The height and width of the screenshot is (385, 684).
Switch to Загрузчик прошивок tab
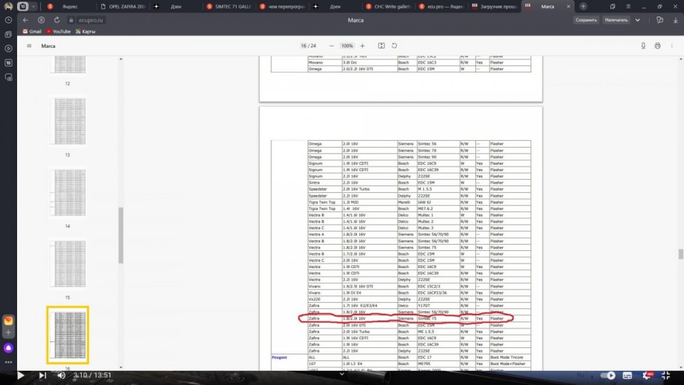tap(495, 7)
